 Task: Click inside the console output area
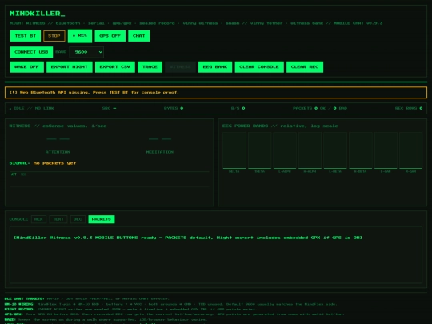[216, 255]
